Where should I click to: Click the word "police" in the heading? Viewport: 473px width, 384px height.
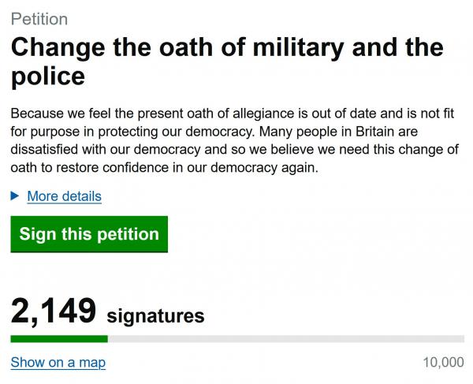pyautogui.click(x=48, y=77)
